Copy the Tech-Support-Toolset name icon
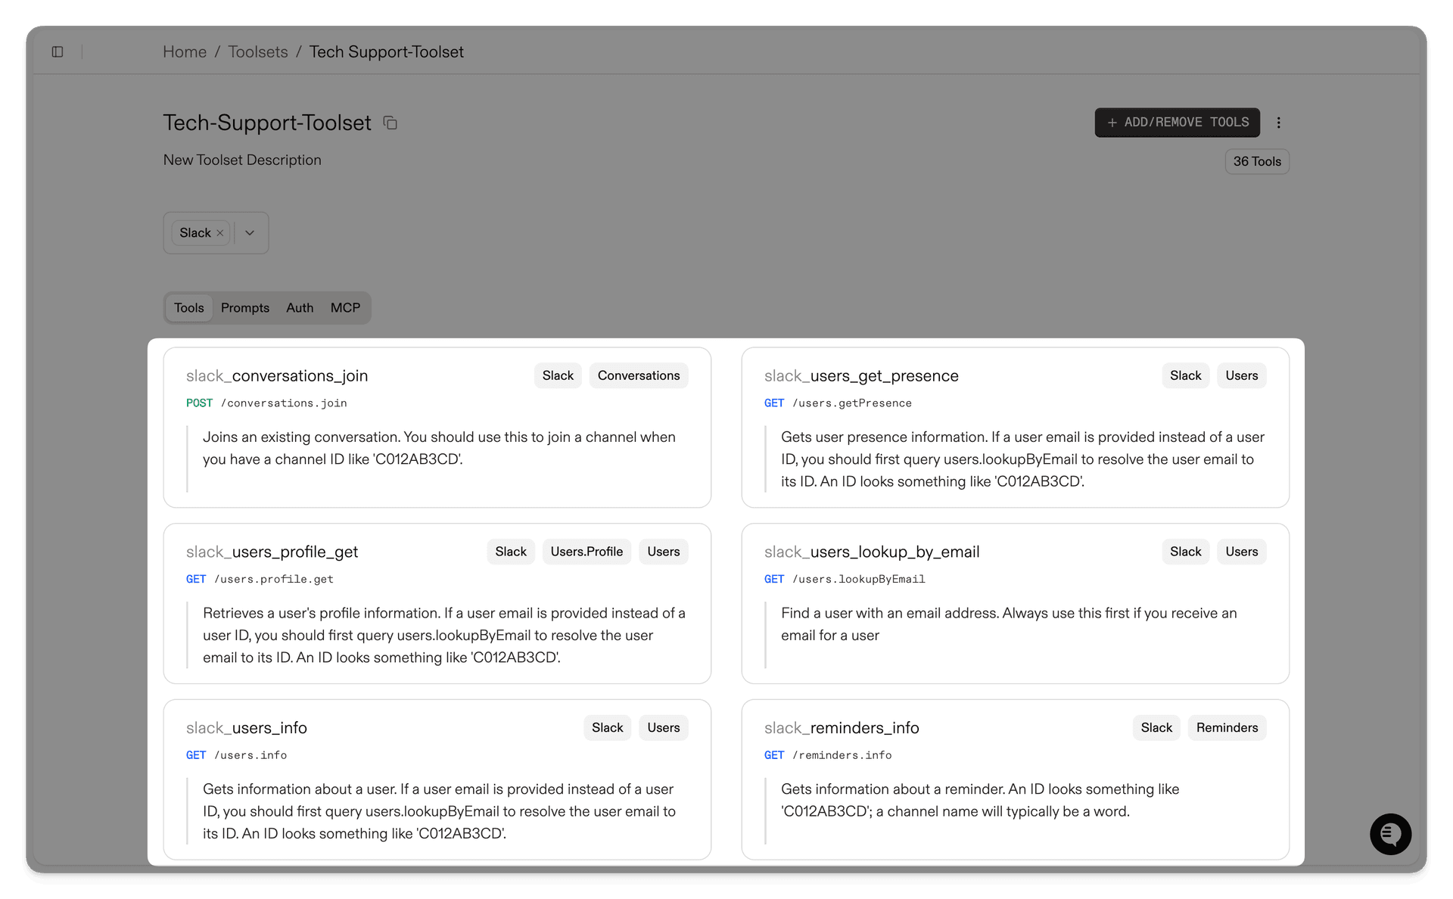Viewport: 1453px width, 899px height. [390, 123]
